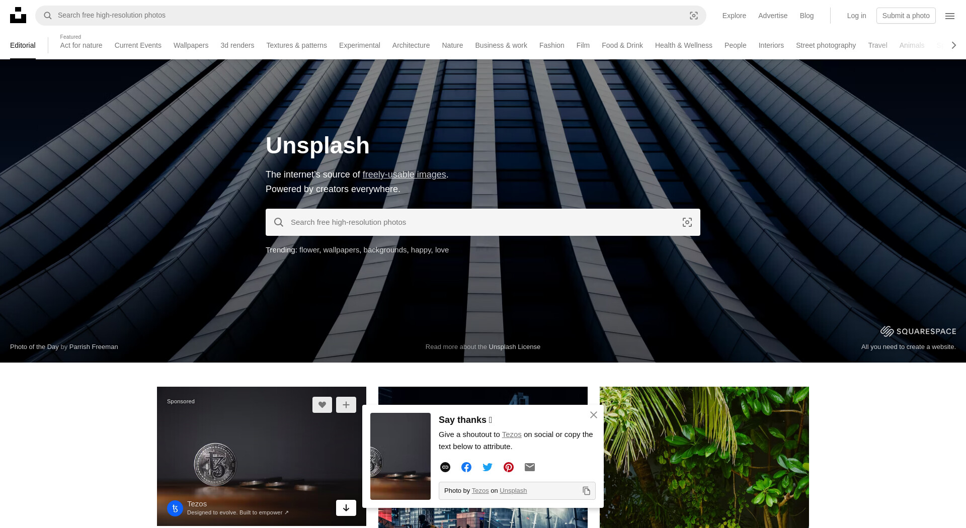966x528 pixels.
Task: Click trending term wallpapers
Action: [341, 250]
